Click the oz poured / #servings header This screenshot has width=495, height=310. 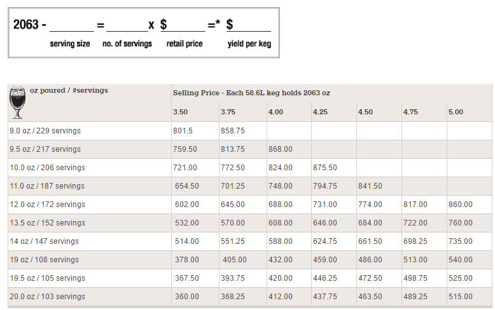69,90
